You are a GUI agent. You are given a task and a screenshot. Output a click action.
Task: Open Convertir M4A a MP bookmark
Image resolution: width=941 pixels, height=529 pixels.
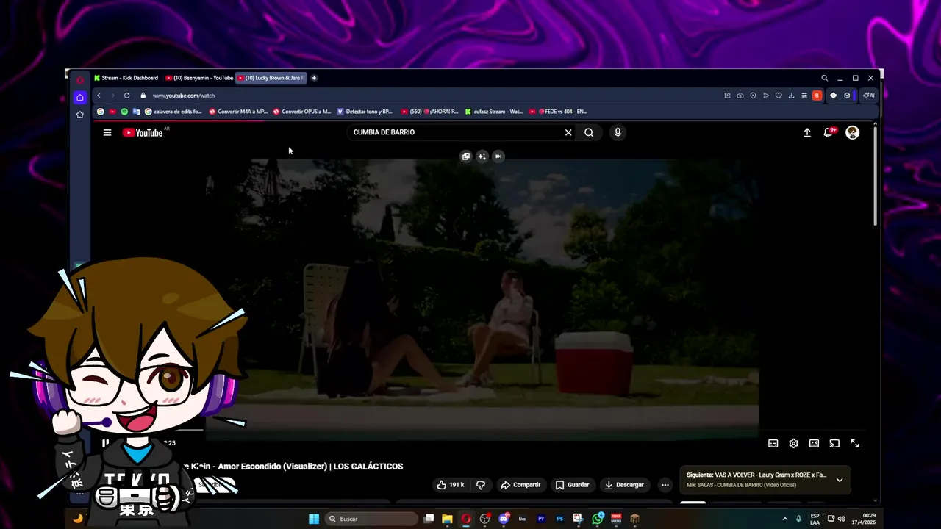click(x=238, y=112)
